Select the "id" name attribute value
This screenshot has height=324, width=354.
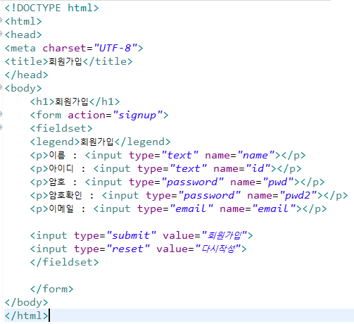[258, 168]
